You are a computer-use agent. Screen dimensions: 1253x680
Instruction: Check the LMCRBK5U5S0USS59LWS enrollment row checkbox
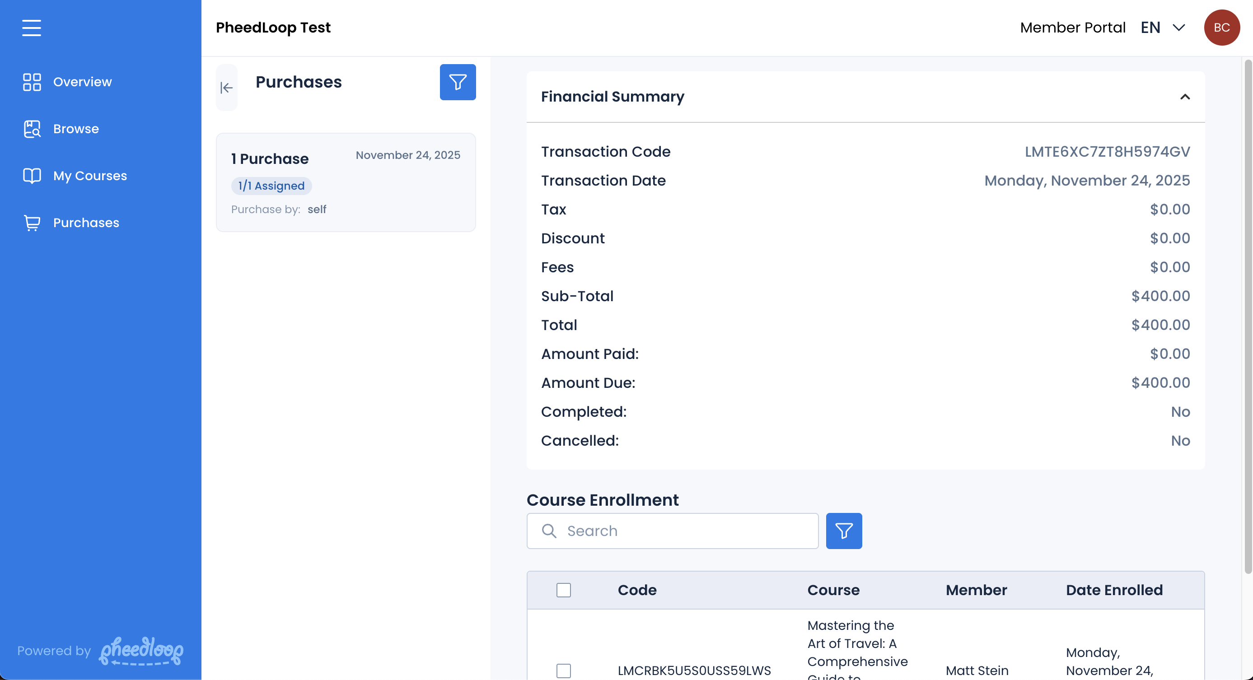563,670
